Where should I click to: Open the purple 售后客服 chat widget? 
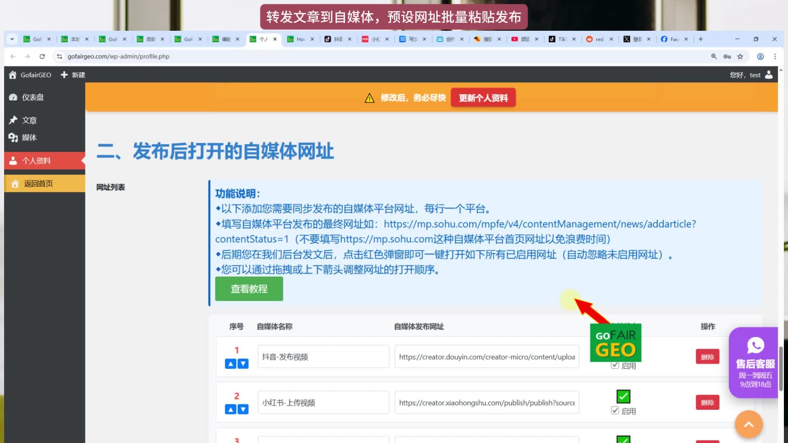755,363
